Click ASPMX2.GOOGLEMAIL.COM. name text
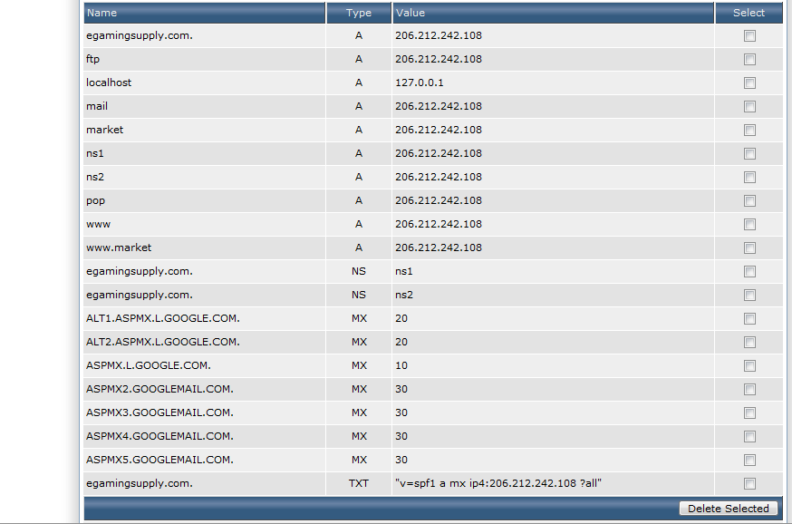The image size is (792, 524). click(159, 389)
